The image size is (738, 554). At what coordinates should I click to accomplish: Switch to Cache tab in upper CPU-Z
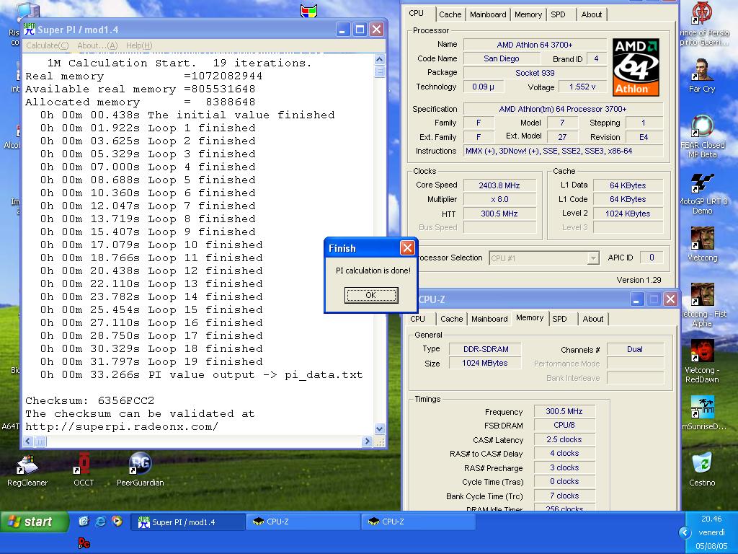tap(450, 14)
